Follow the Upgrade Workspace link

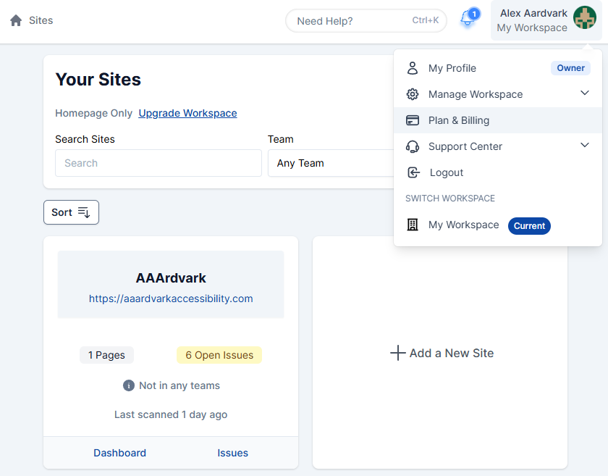click(187, 113)
